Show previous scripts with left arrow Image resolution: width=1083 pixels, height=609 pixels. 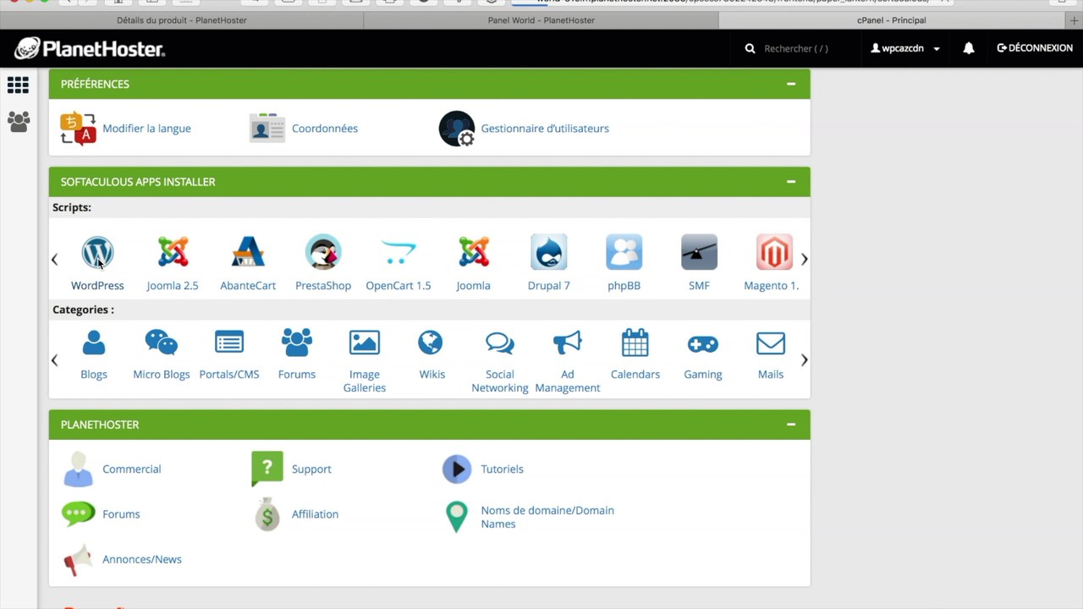(x=55, y=260)
